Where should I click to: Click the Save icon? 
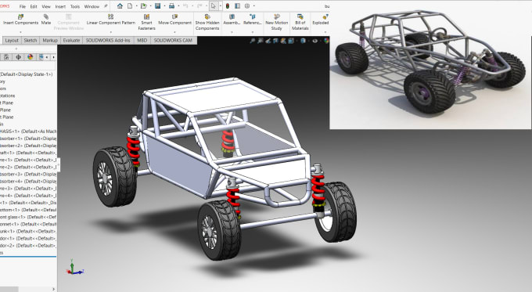point(158,6)
